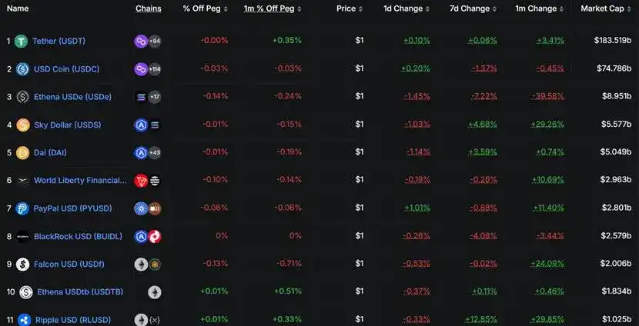Click the Chains column header
This screenshot has width=639, height=326.
click(x=149, y=8)
